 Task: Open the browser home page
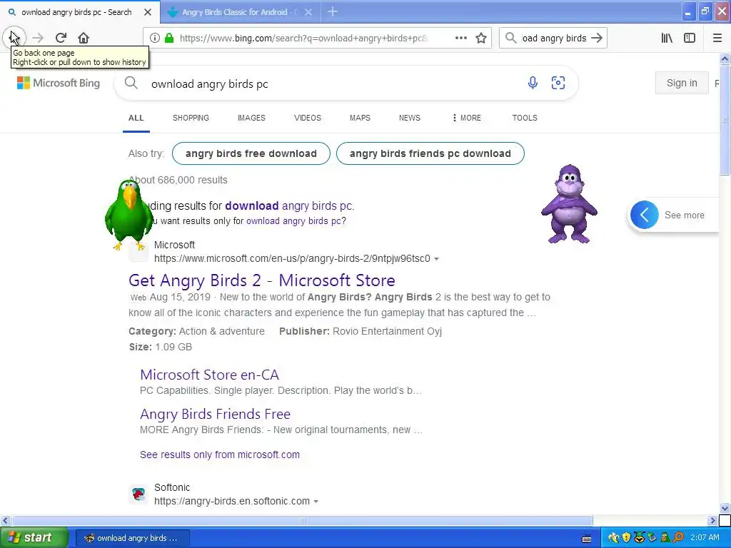(x=83, y=38)
